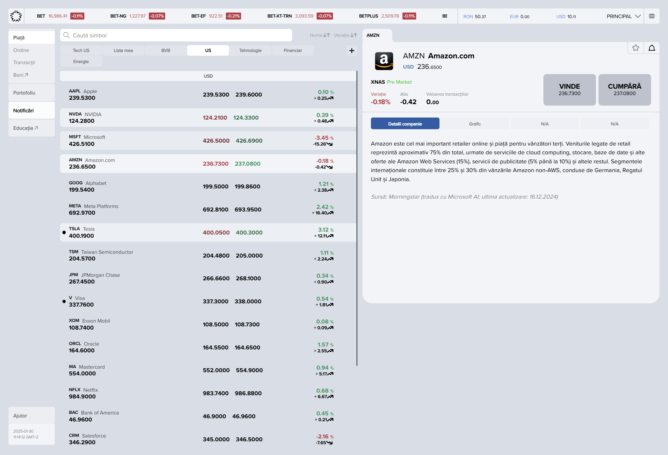Image resolution: width=668 pixels, height=455 pixels.
Task: Select the AAPL Apple row
Action: click(208, 94)
